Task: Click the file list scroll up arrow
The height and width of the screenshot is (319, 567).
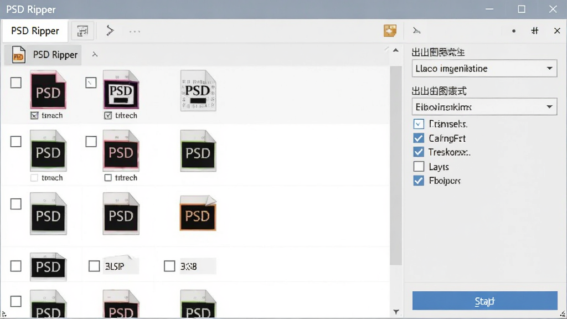Action: click(x=396, y=50)
